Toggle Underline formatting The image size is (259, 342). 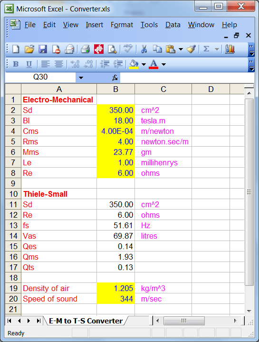(29, 64)
